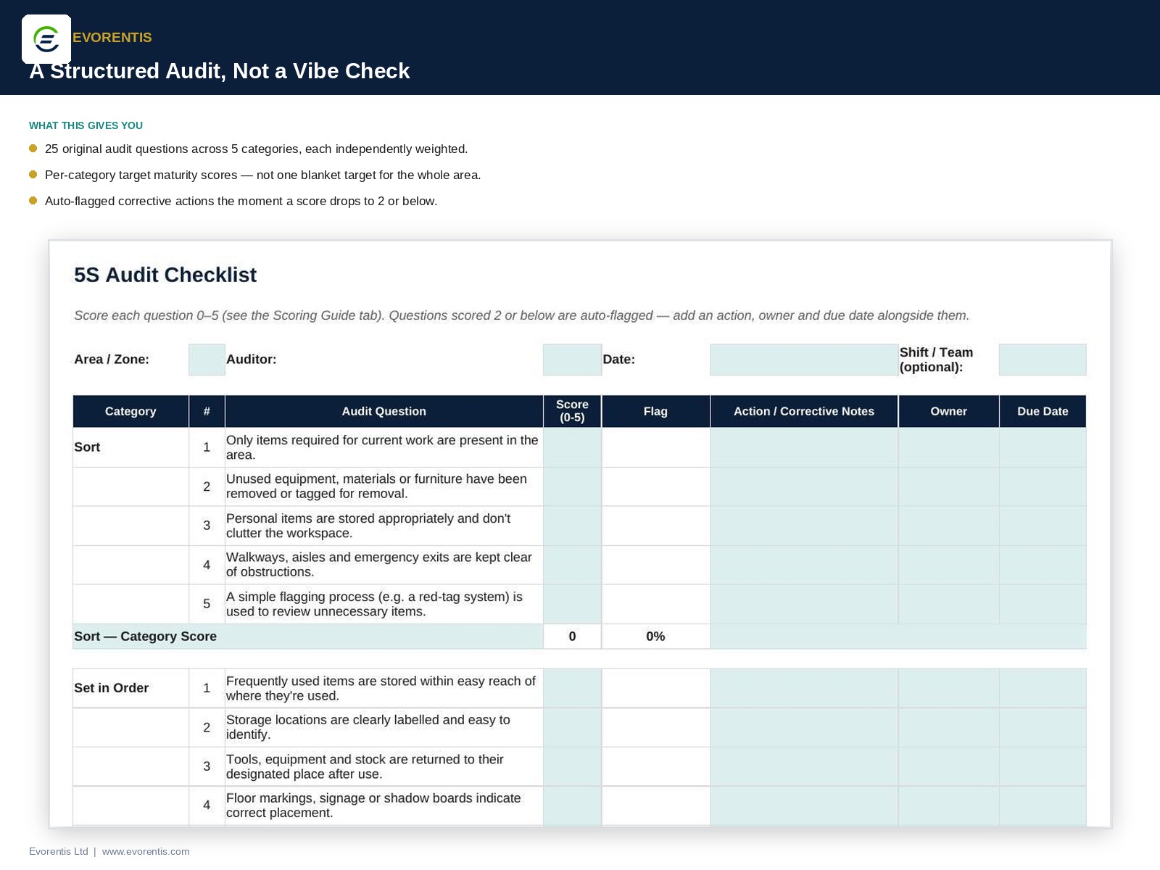Click question 'Floor markings, signage or shadow boards'
1160x870 pixels.
[x=384, y=805]
